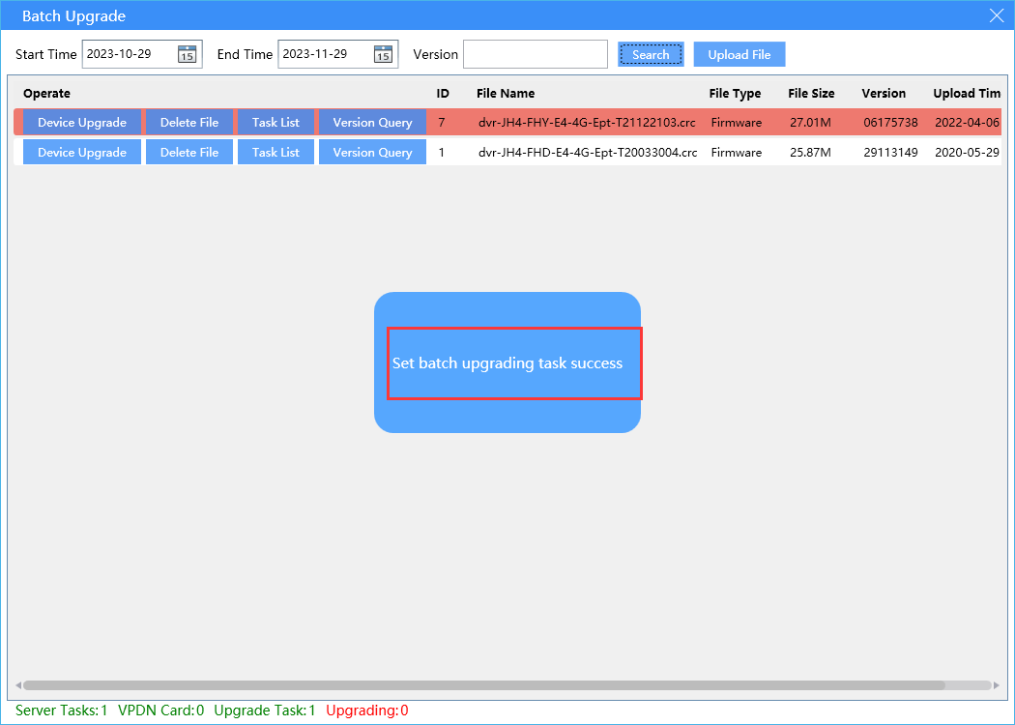Open the End Time calendar picker
Screen dimensions: 1015x725
[x=383, y=54]
